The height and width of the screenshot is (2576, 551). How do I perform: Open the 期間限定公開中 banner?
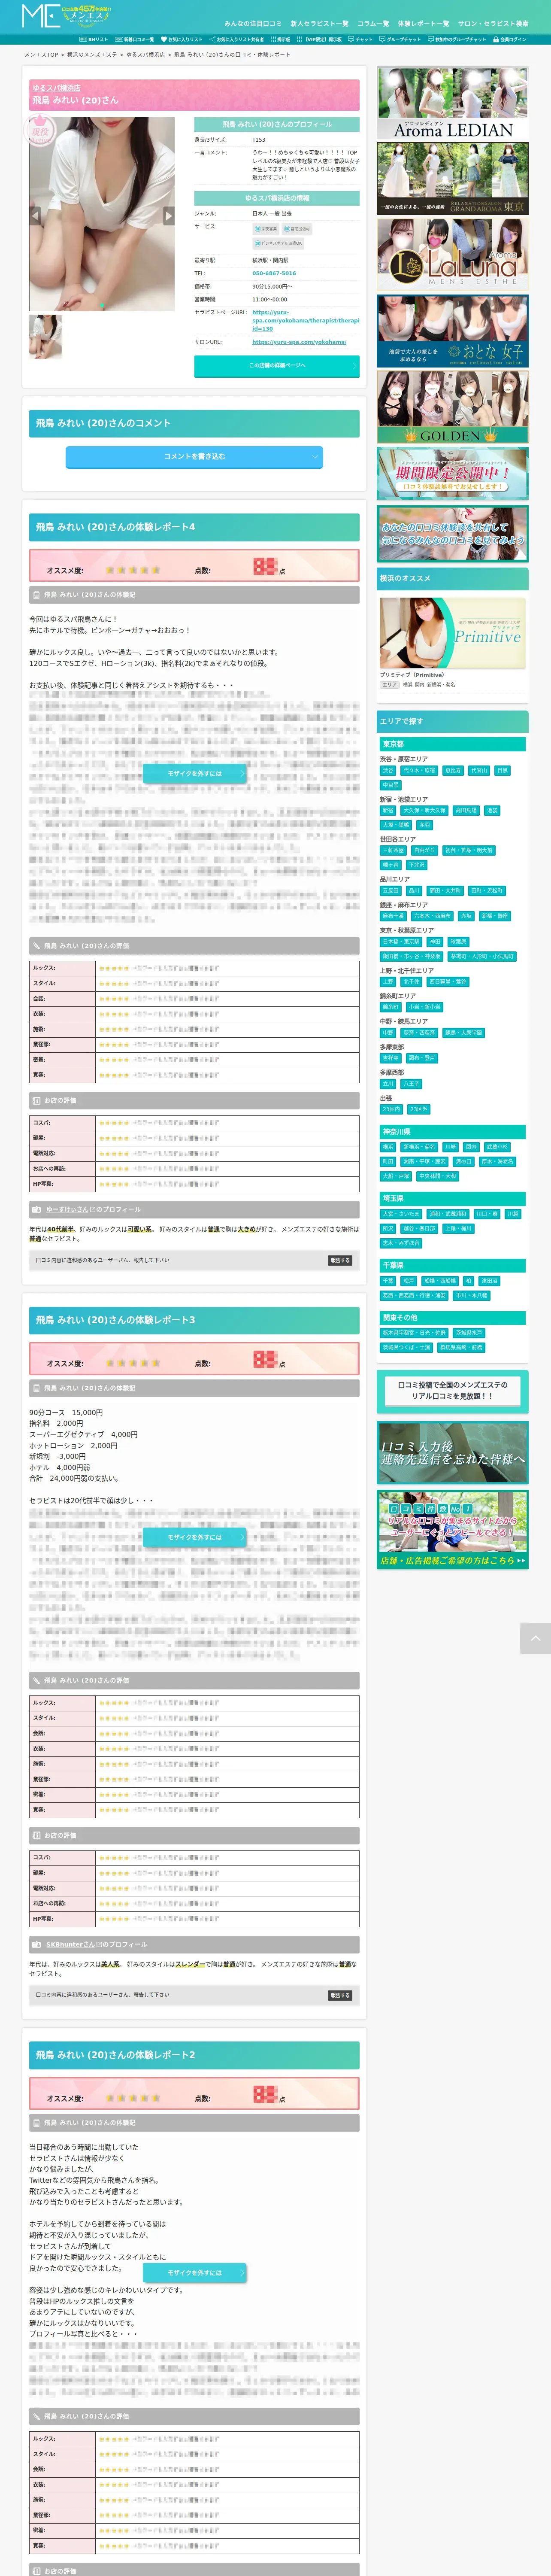(x=453, y=473)
